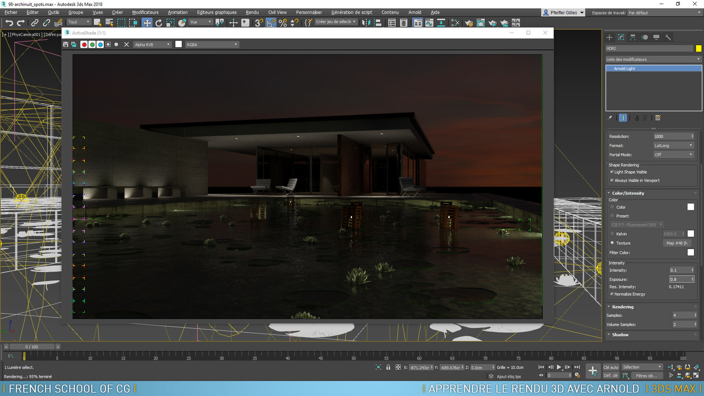Image resolution: width=704 pixels, height=396 pixels.
Task: Pin the modifier stack
Action: point(610,117)
